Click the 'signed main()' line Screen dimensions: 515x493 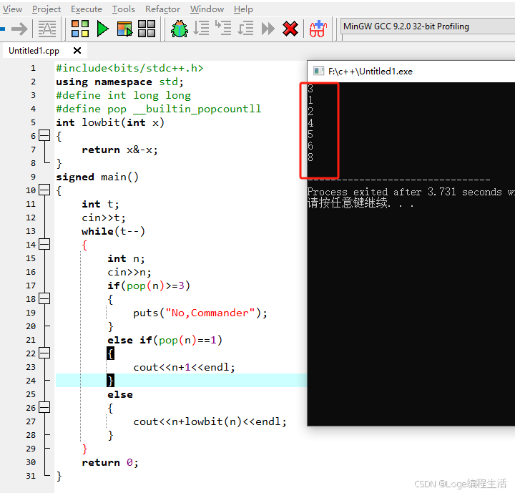click(x=97, y=177)
